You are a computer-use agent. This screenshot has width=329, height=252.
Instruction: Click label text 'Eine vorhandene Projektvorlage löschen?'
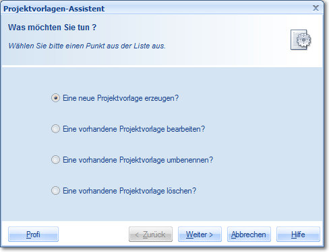(x=129, y=191)
